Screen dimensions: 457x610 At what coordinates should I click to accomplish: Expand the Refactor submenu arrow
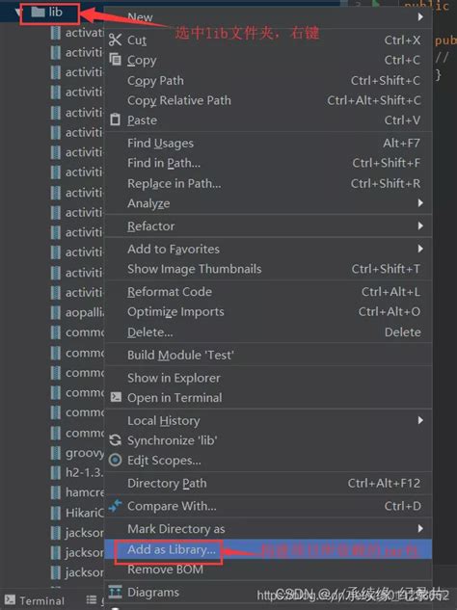(420, 225)
